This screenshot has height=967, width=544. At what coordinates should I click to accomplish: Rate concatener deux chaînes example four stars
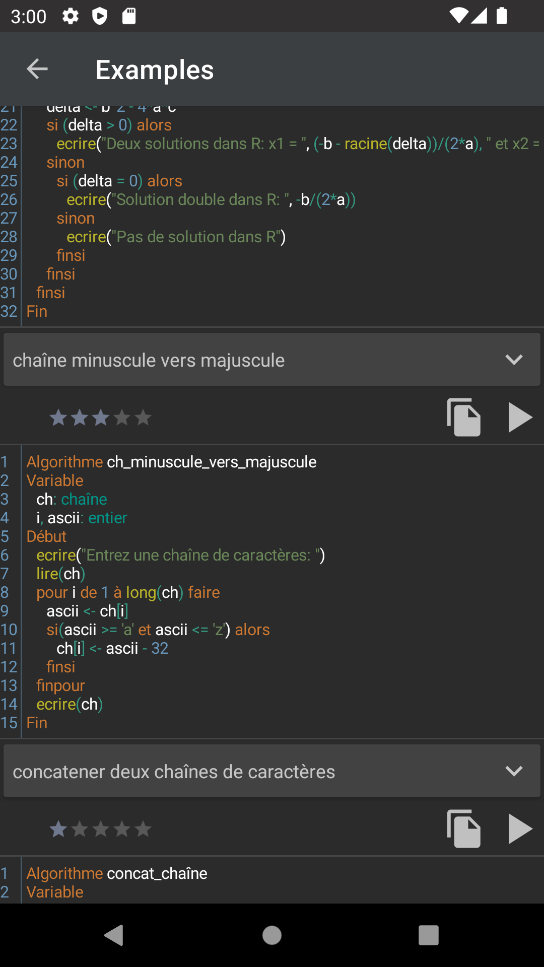122,829
